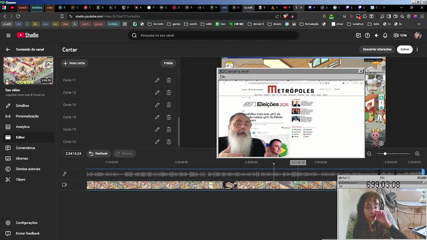Open the 'edits' bookmark folder
Viewport: 427px width, 240px height.
(x=206, y=24)
